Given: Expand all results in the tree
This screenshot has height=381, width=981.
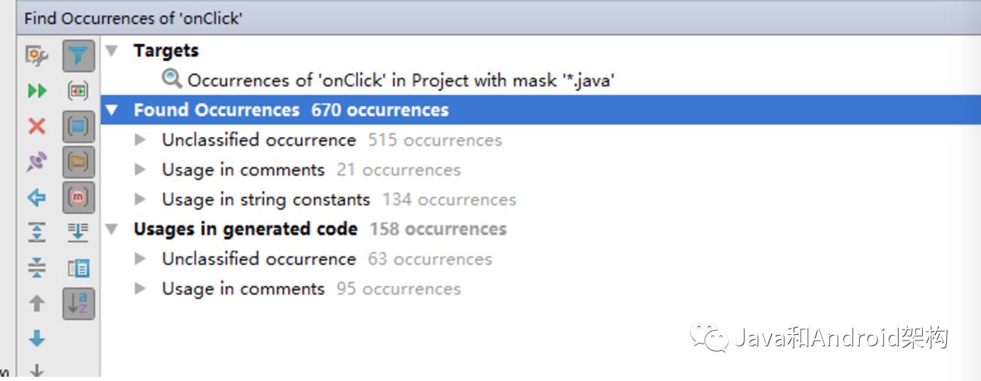Looking at the screenshot, I should coord(37,232).
